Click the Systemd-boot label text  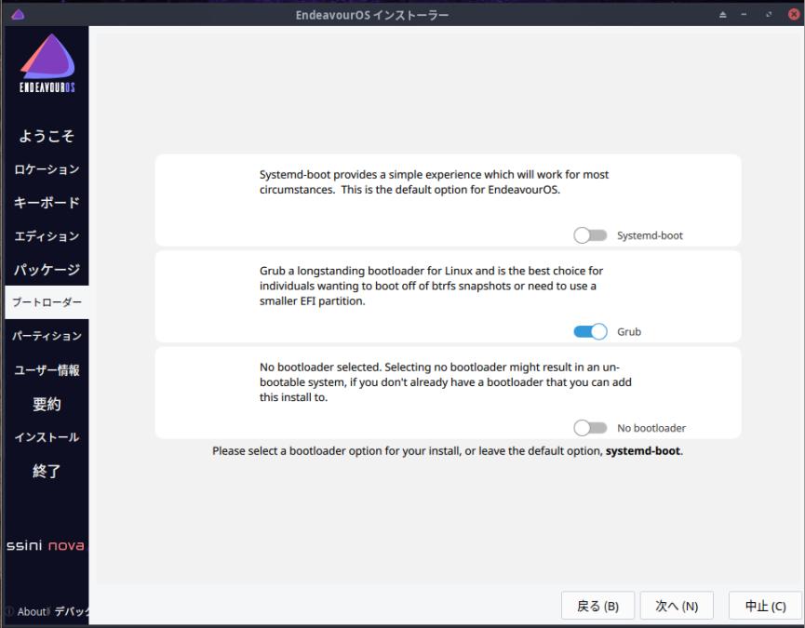pos(650,235)
